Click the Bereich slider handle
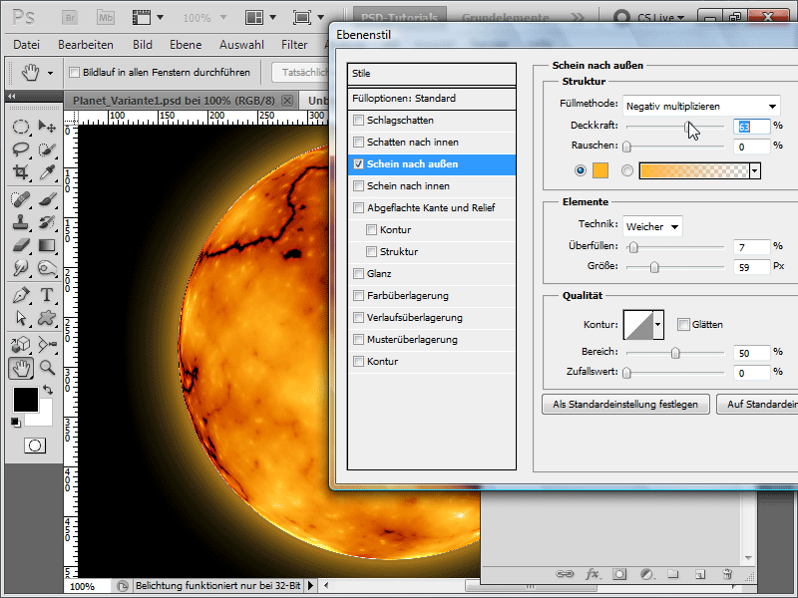 pos(675,353)
